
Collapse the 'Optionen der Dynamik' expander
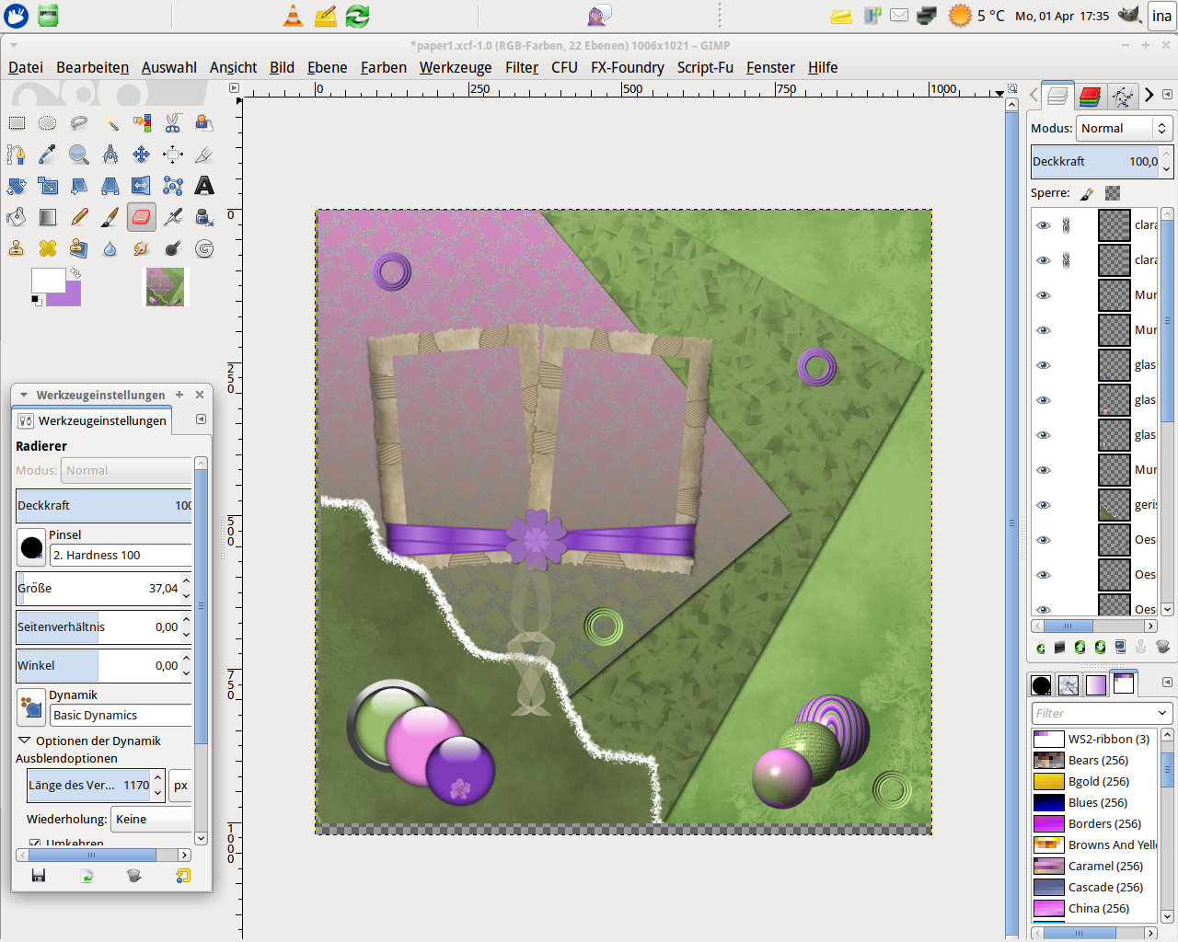click(x=25, y=741)
